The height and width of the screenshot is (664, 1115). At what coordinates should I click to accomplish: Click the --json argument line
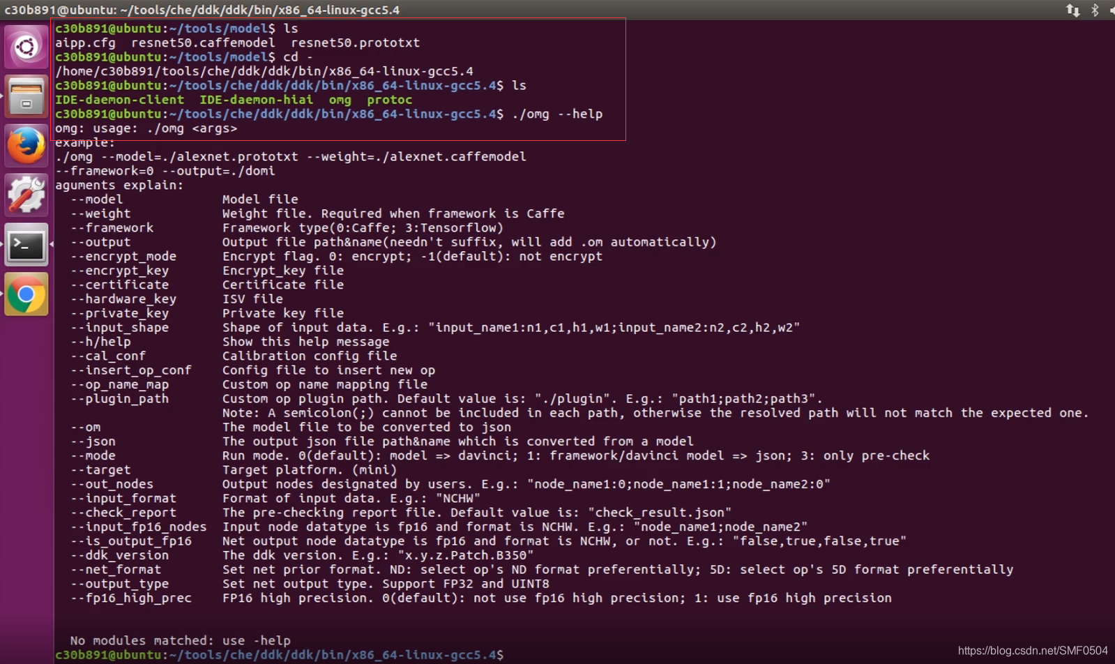click(382, 442)
